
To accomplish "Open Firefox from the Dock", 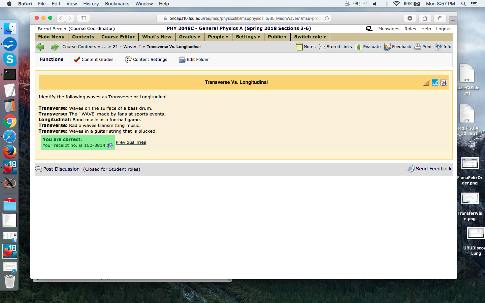I will 10,152.
